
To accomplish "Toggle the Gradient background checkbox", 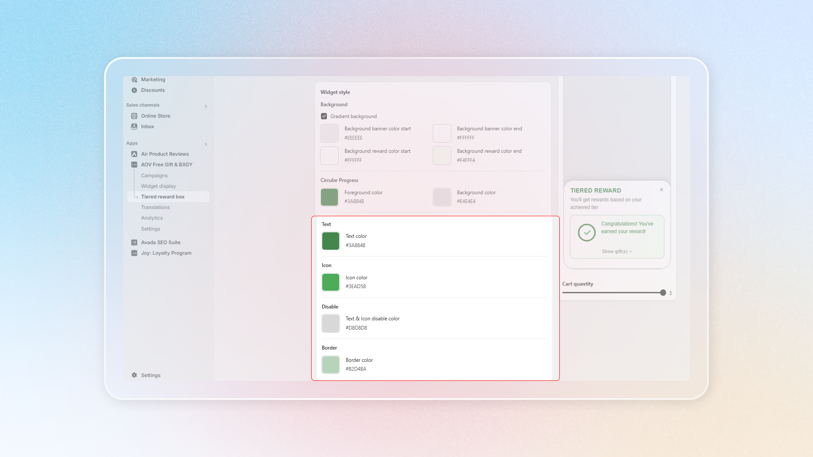I will 324,116.
